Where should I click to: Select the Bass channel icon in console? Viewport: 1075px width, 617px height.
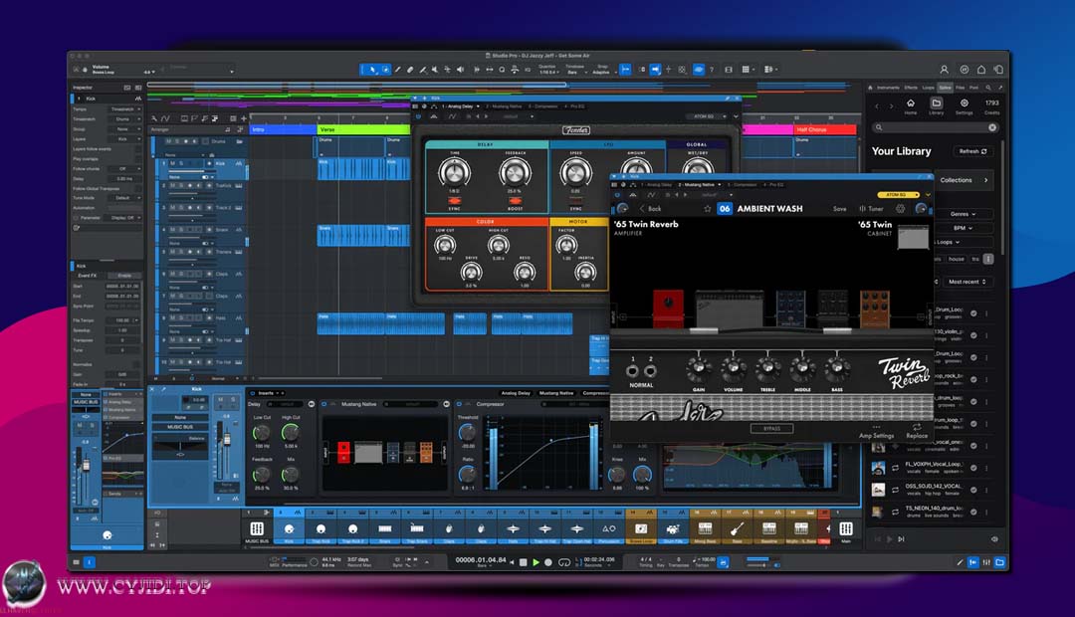[x=738, y=528]
